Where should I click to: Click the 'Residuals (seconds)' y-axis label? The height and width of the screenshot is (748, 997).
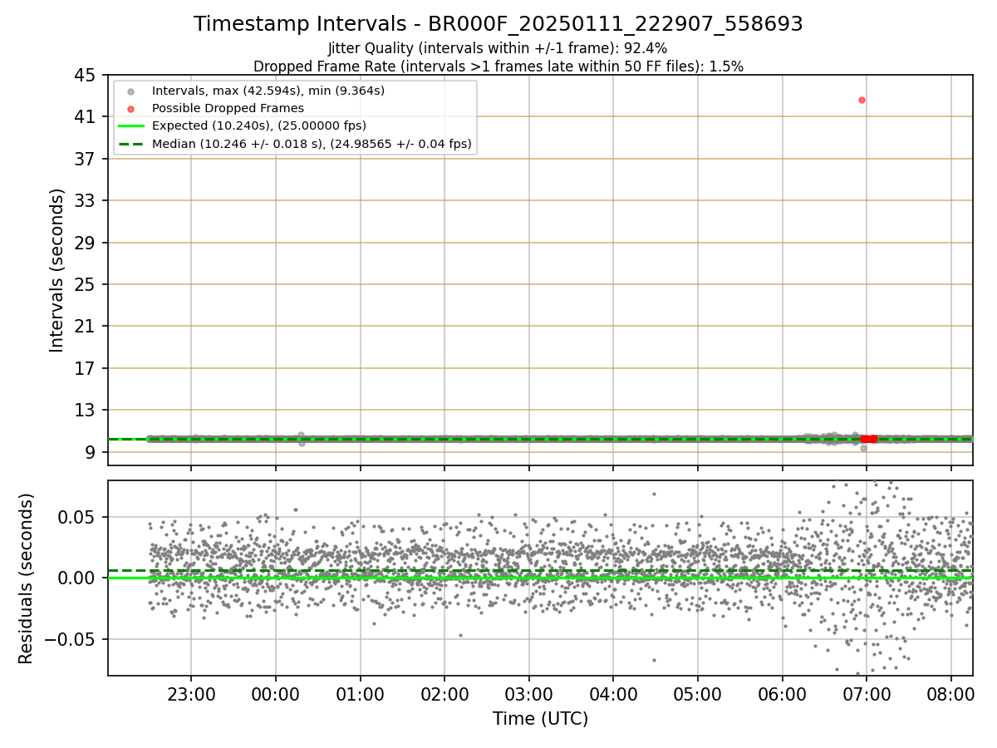point(27,578)
